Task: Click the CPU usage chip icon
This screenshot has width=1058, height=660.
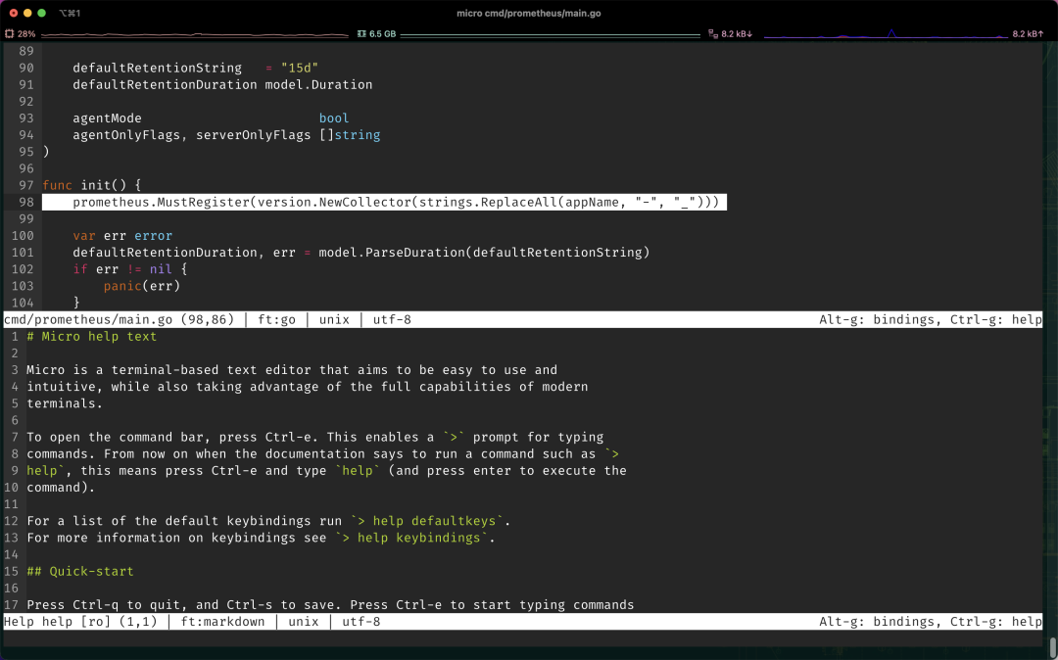Action: point(10,33)
